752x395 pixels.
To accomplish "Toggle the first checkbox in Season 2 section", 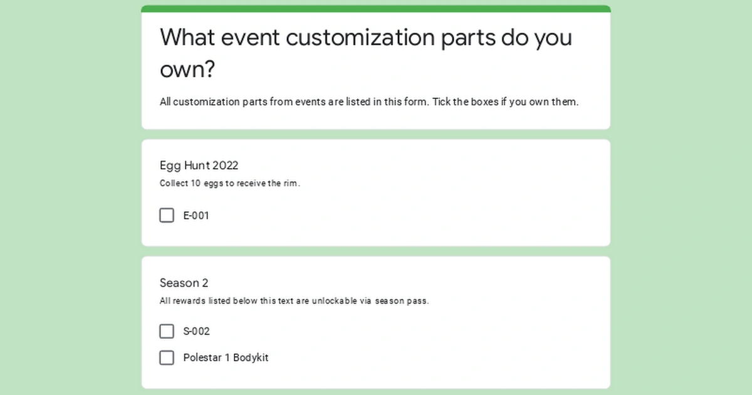I will 166,331.
